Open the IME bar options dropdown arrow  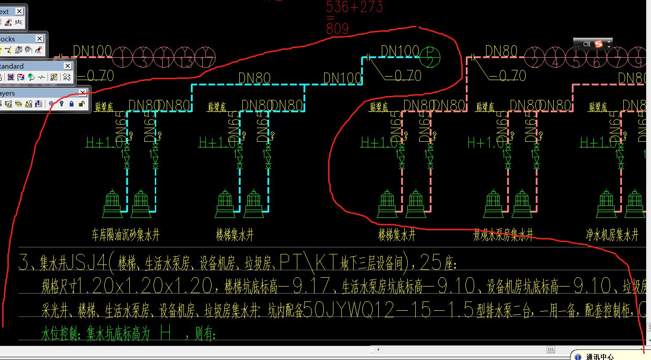[x=609, y=46]
